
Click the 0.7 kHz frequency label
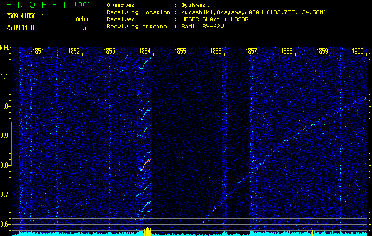(4, 195)
